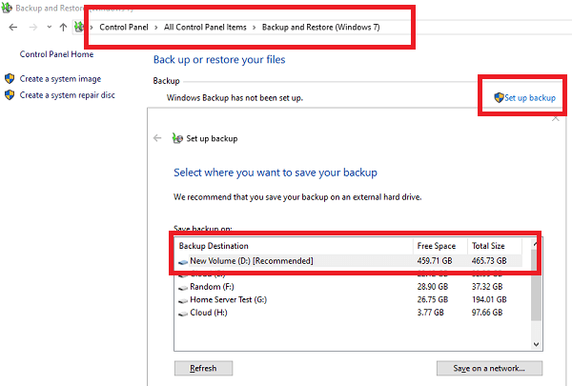The image size is (572, 386).
Task: Click 465.73 GB total size value
Action: (489, 261)
